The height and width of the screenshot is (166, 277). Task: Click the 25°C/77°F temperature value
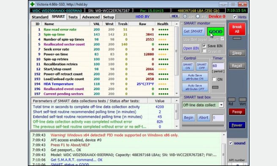[145, 84]
